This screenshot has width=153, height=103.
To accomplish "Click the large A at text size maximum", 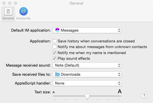I will coord(120,91).
